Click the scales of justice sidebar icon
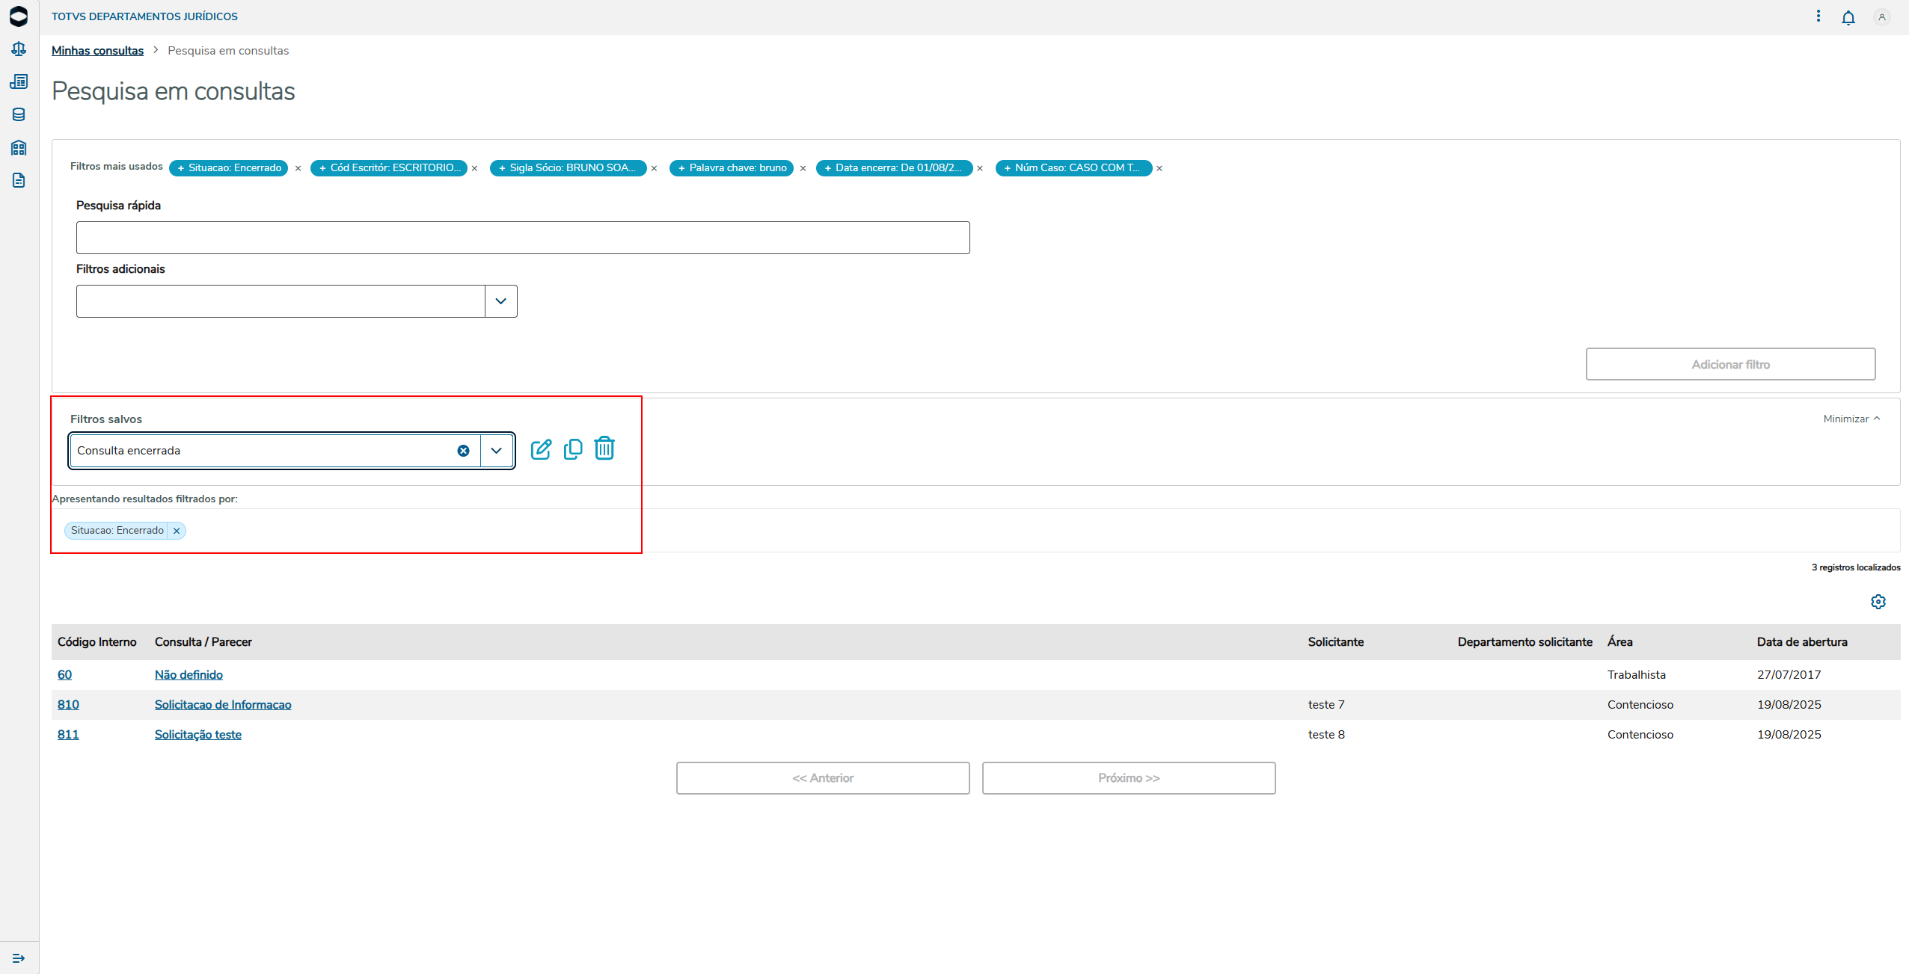Viewport: 1909px width, 974px height. (x=19, y=49)
